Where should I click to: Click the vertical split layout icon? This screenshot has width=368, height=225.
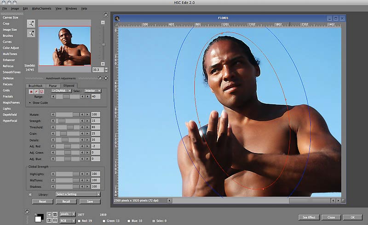pyautogui.click(x=49, y=220)
